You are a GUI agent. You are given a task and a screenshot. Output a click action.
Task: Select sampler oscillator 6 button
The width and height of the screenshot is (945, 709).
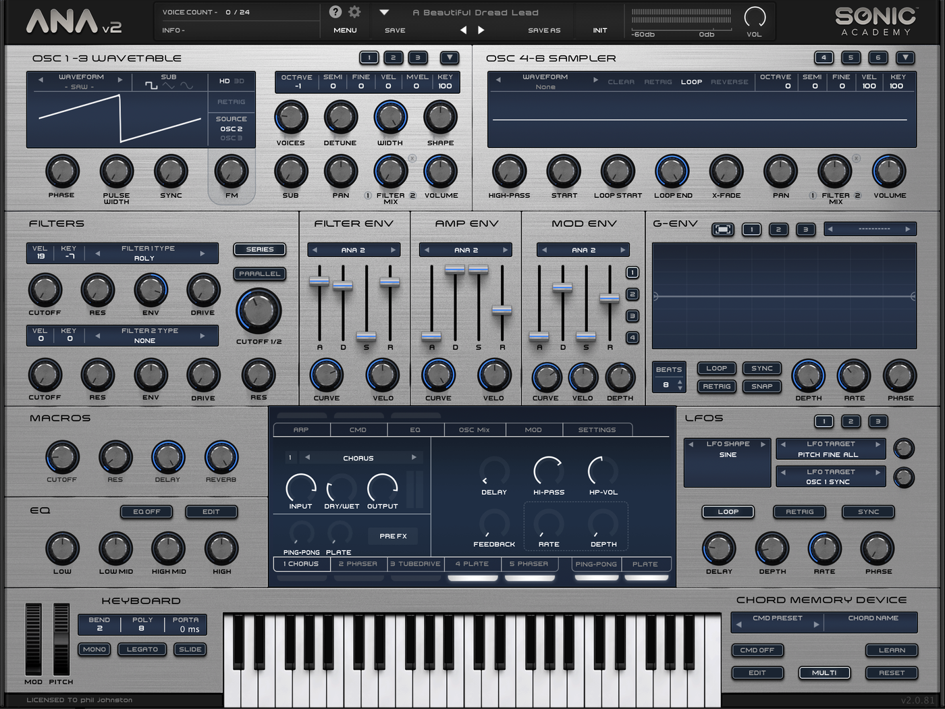coord(878,57)
